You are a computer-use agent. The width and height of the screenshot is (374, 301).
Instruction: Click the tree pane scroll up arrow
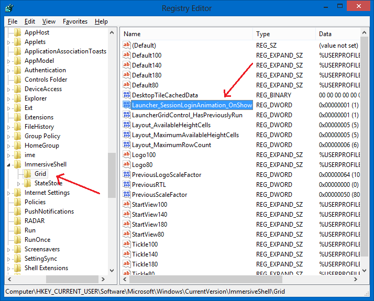pos(112,32)
